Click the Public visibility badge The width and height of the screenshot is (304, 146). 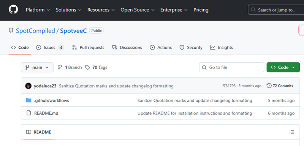[x=97, y=31]
